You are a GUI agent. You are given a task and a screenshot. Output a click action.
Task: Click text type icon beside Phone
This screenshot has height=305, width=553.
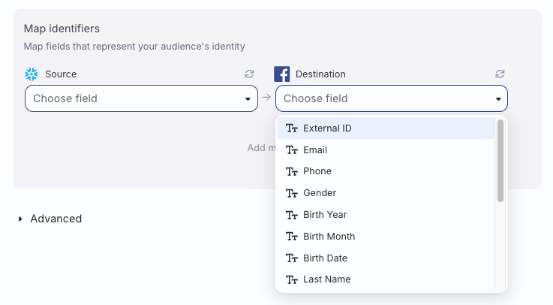coord(292,171)
